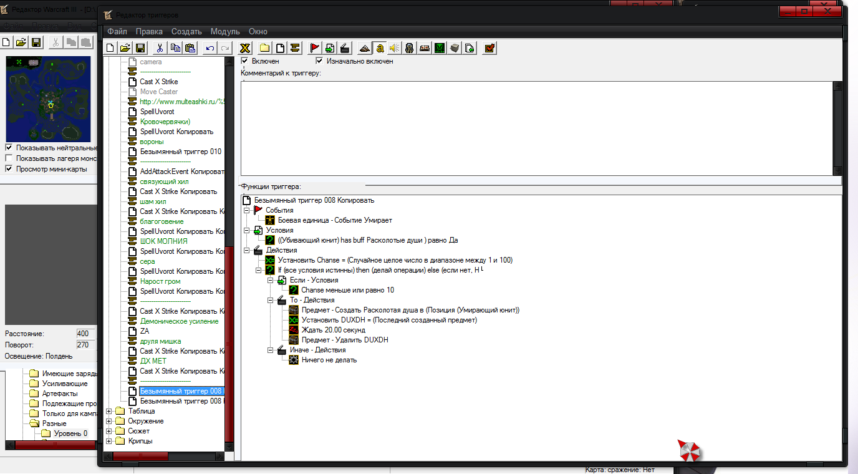This screenshot has height=474, width=858.
Task: Open the Создать menu
Action: (186, 31)
